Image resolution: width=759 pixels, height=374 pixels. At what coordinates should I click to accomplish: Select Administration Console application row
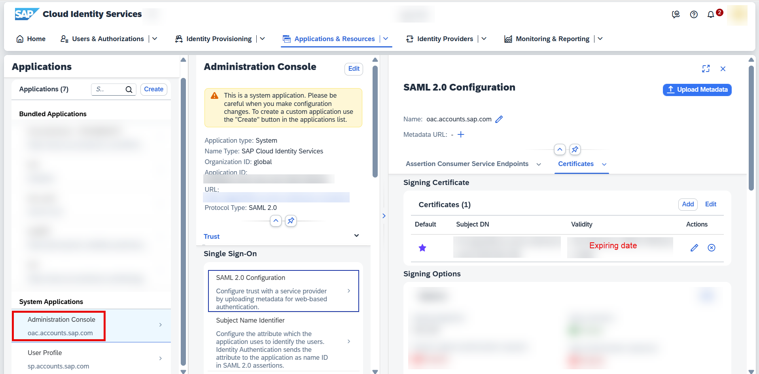coord(91,326)
